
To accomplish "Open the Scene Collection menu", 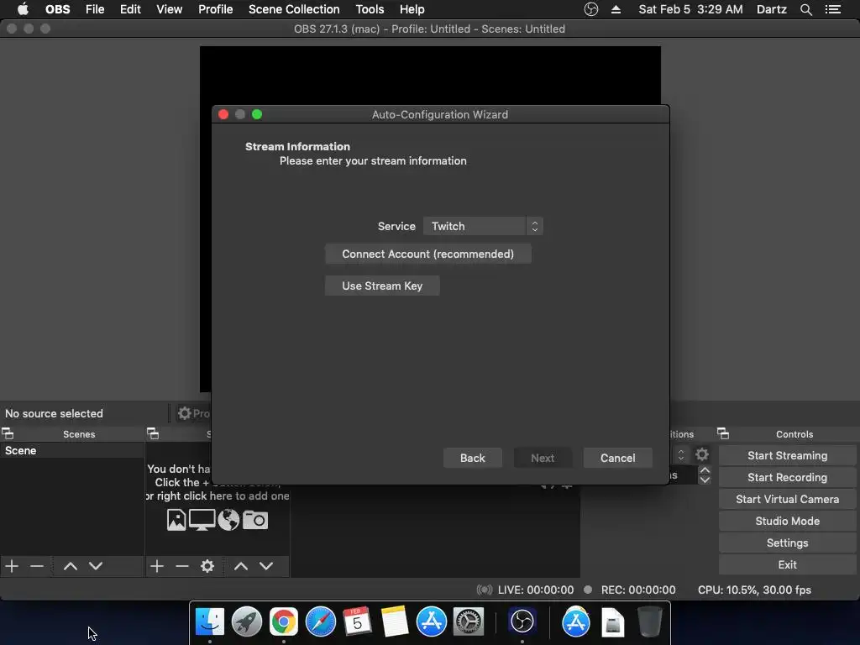I will pyautogui.click(x=294, y=9).
